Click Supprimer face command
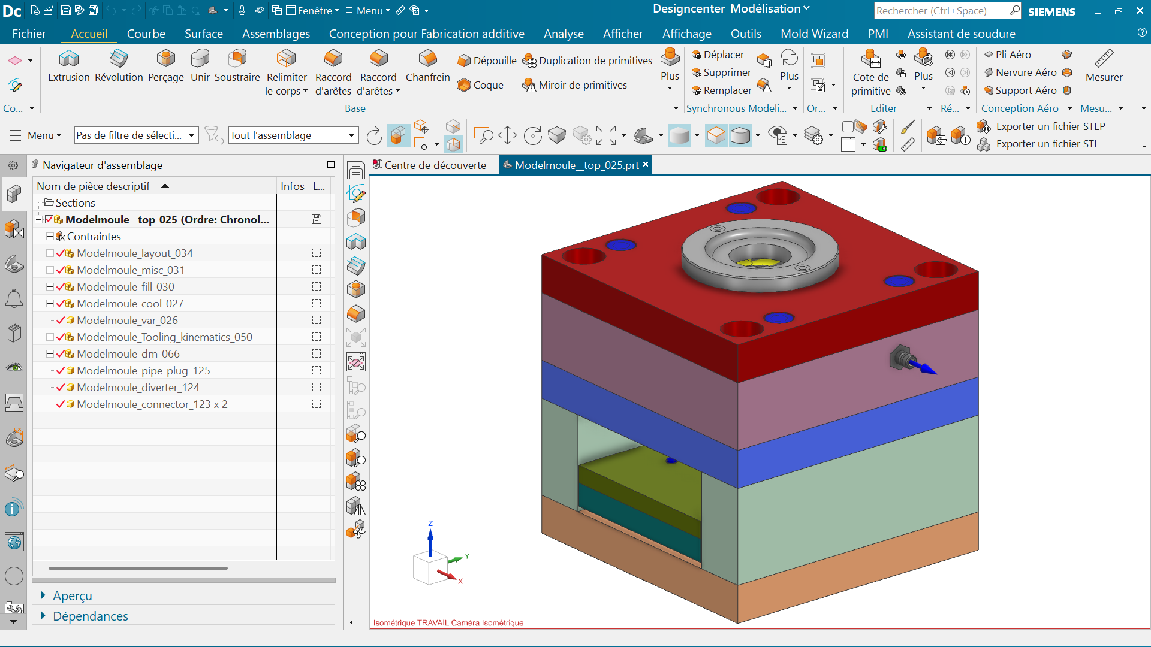Viewport: 1151px width, 647px height. 721,72
